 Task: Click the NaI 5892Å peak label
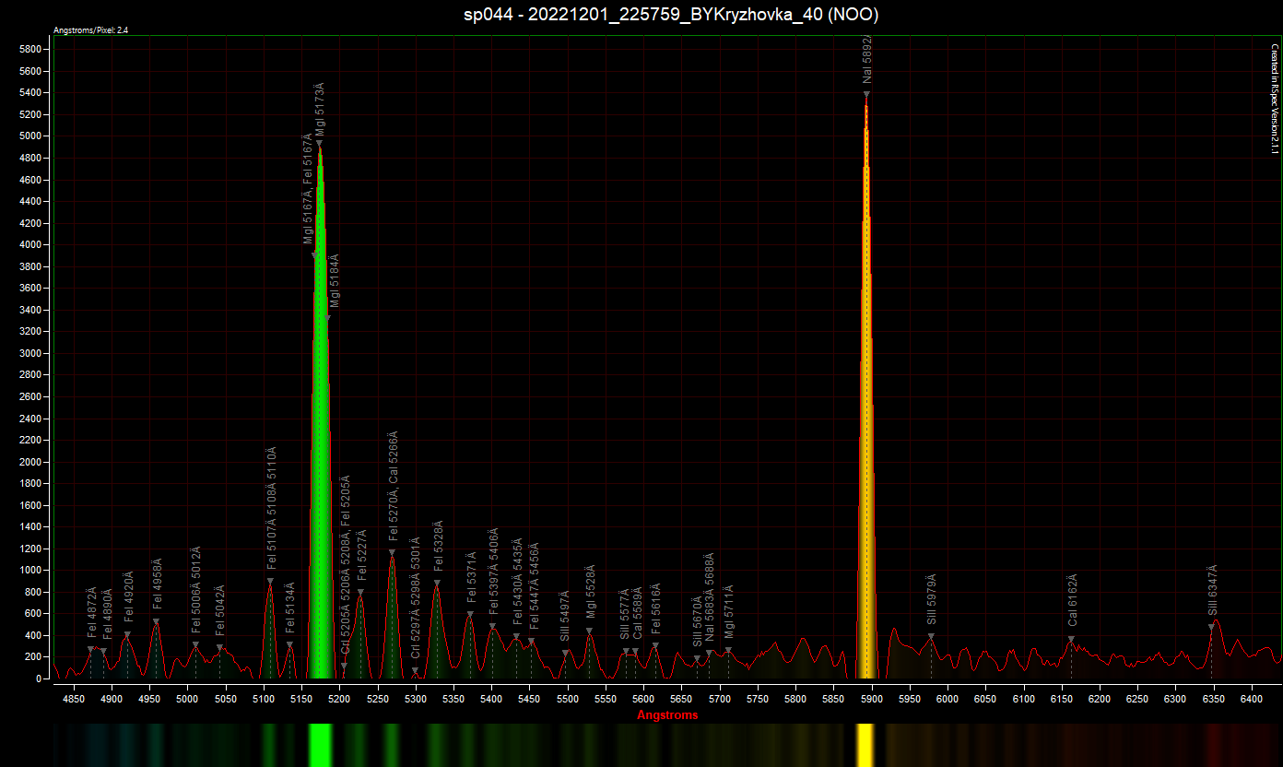(x=867, y=61)
